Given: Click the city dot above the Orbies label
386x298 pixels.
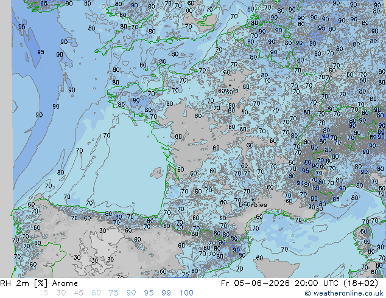Looking at the screenshot, I should (253, 199).
